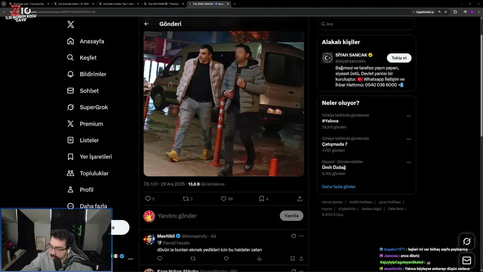This screenshot has width=483, height=272.
Task: Switch to the Zafer Umutlu browser tab
Action: click(119, 4)
